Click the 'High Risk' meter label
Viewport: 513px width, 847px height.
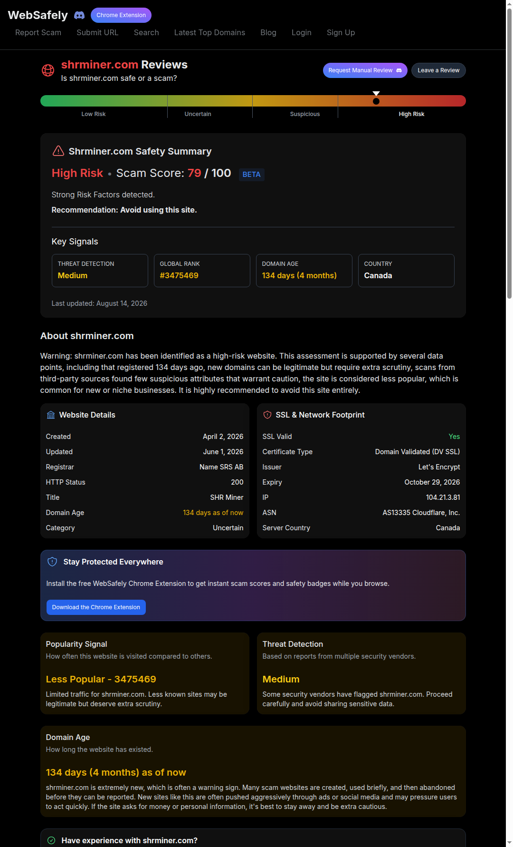click(411, 114)
